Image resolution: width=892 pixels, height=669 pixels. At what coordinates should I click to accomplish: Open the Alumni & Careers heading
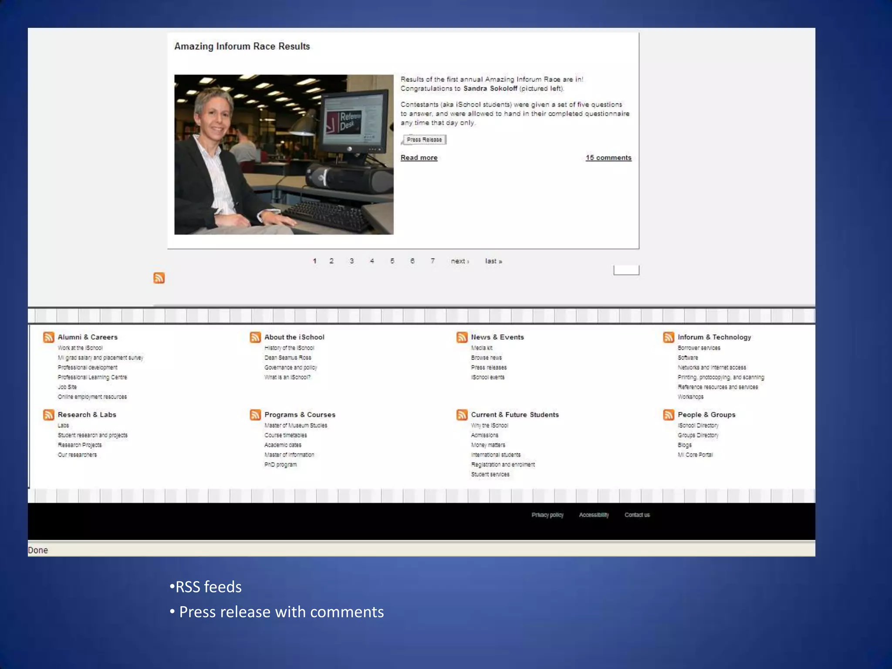click(88, 337)
